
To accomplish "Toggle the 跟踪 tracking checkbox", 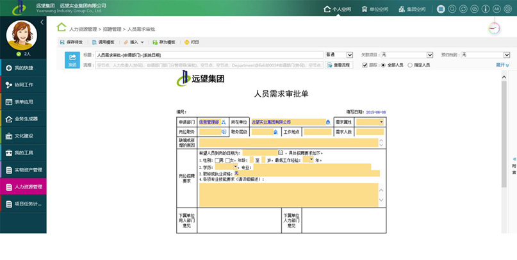I will (x=365, y=65).
